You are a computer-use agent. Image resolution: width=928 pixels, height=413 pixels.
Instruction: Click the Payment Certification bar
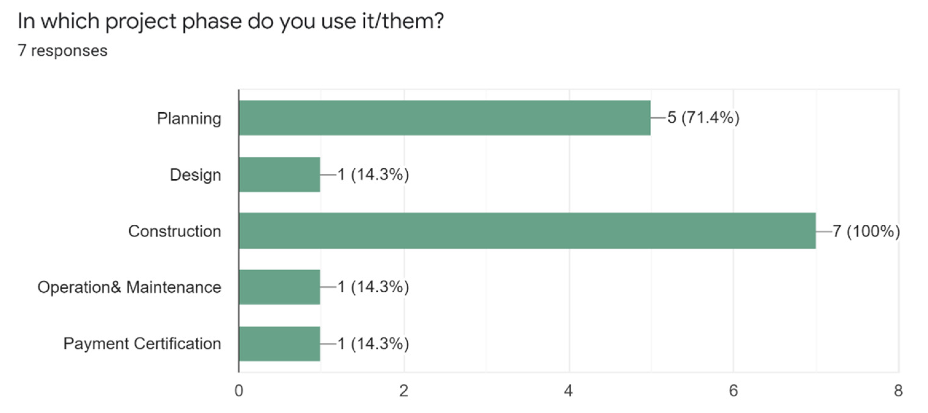click(280, 344)
